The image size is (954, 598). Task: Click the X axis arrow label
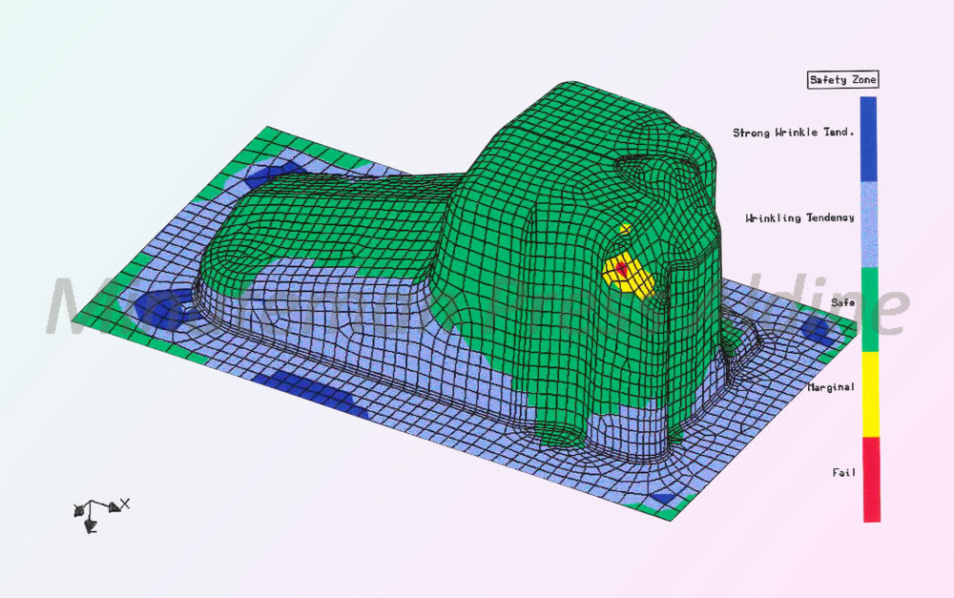coord(125,504)
